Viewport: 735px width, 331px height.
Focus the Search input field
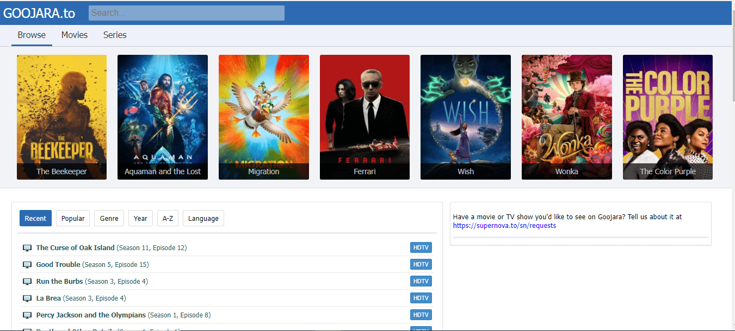point(187,13)
